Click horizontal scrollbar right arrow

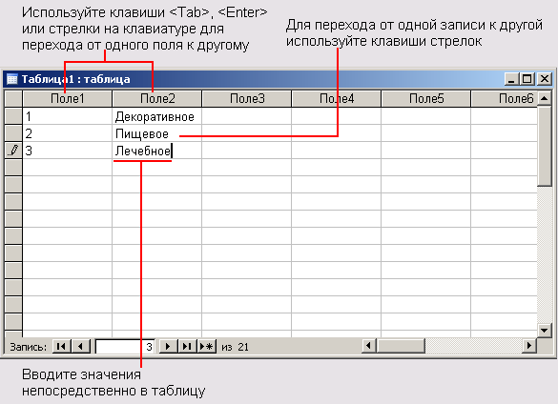(x=529, y=346)
